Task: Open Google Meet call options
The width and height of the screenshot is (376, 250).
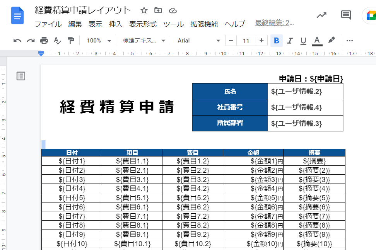Action: 371,16
